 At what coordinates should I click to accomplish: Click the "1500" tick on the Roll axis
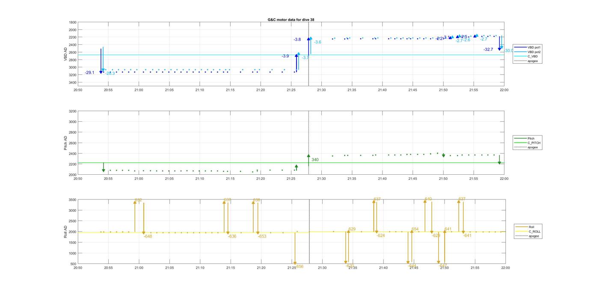coord(73,243)
